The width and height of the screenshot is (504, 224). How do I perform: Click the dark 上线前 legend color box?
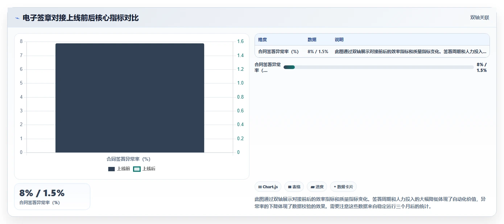111,169
